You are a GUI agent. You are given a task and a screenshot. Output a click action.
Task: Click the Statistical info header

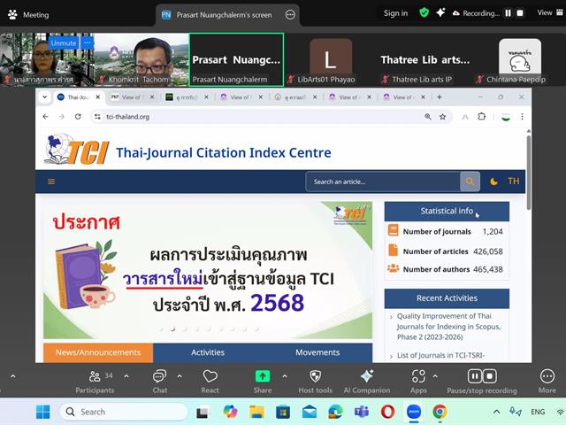[x=447, y=211]
